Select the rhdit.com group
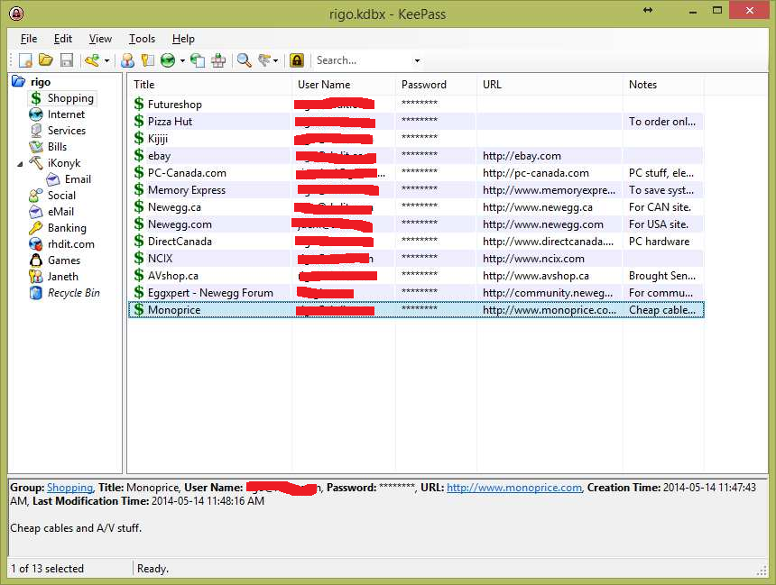776x585 pixels. pyautogui.click(x=70, y=245)
